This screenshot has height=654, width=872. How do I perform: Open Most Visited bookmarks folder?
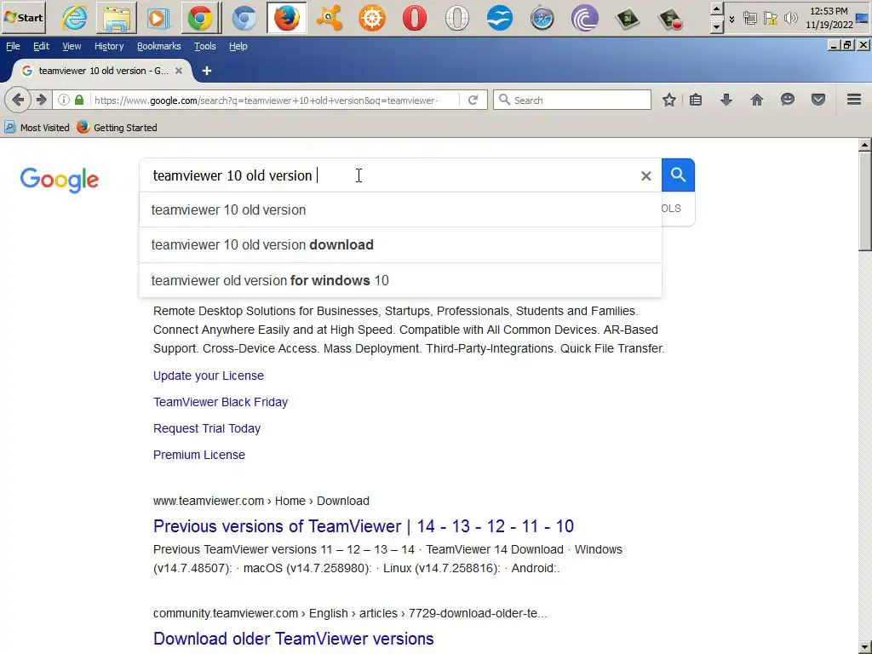[37, 128]
